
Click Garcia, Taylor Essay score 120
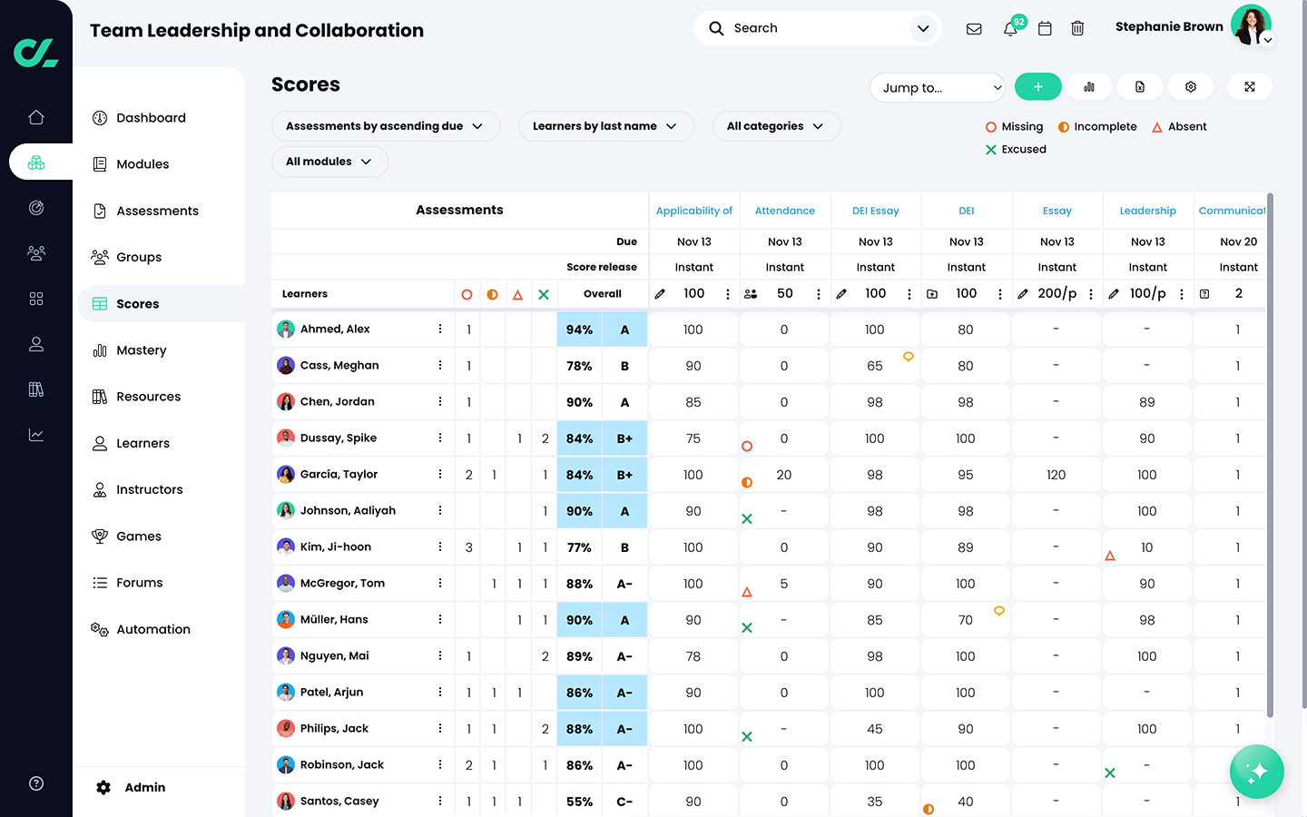click(1056, 475)
